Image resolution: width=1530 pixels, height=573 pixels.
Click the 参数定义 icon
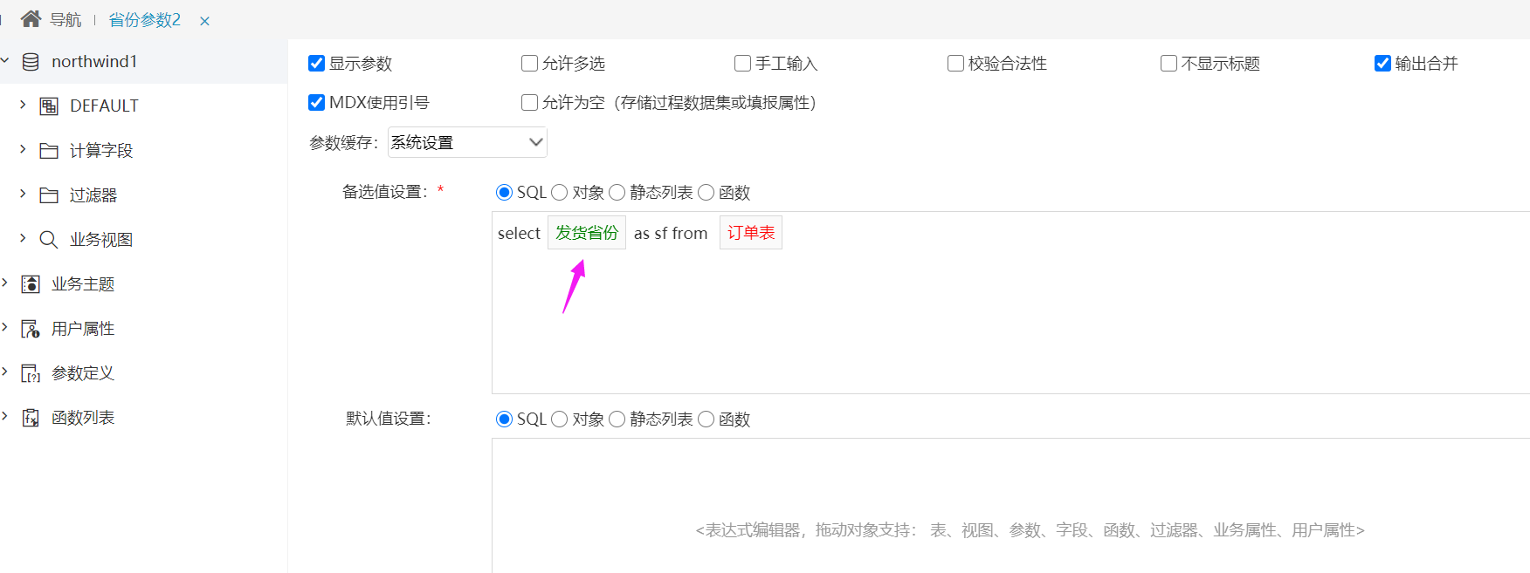coord(31,373)
